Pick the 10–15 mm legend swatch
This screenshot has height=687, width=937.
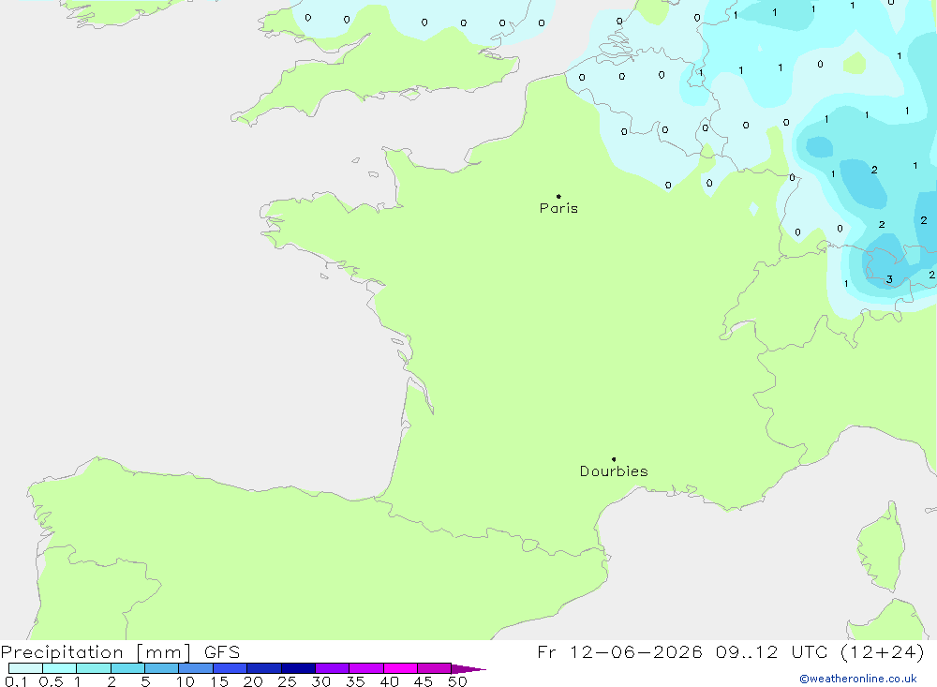pyautogui.click(x=196, y=668)
